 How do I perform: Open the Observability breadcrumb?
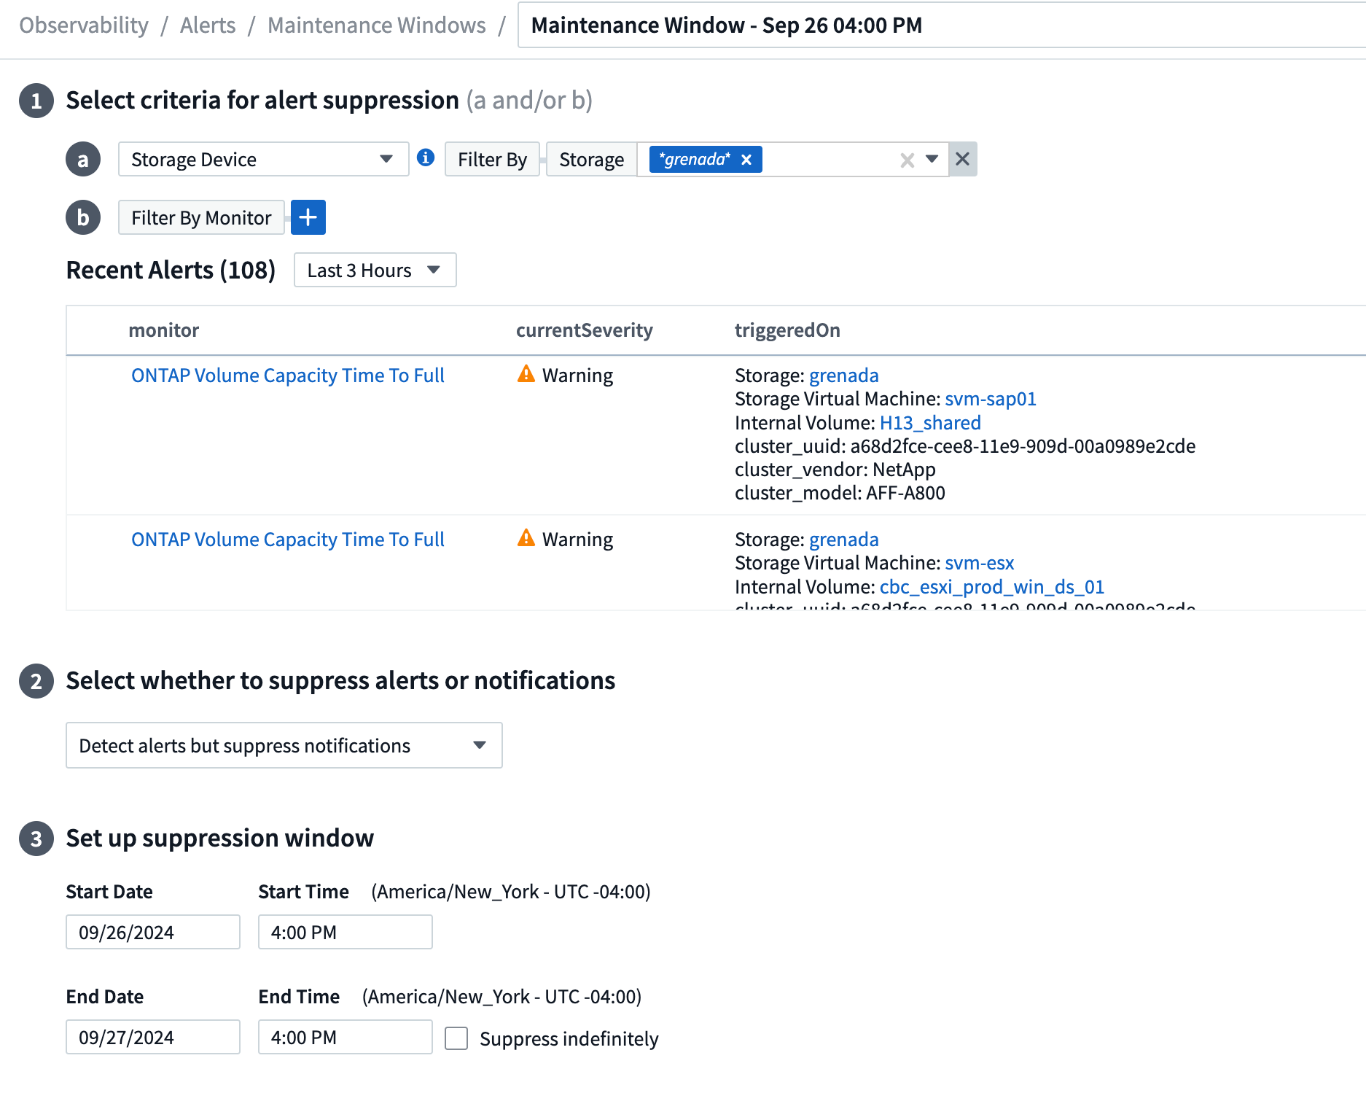(84, 26)
